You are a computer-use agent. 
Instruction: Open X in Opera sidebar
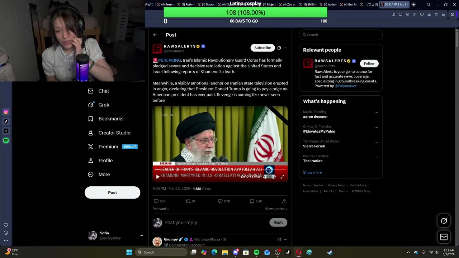point(6,131)
